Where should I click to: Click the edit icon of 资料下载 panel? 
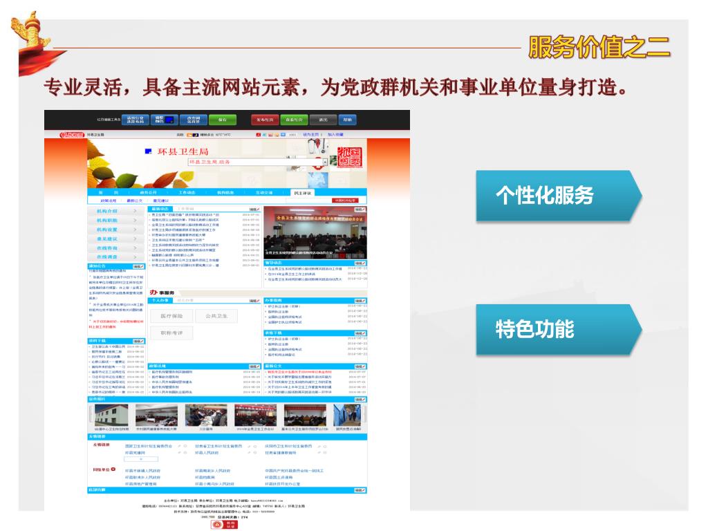point(138,342)
